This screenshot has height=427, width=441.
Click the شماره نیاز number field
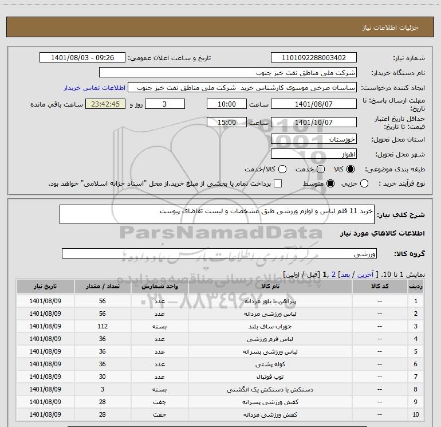(313, 58)
